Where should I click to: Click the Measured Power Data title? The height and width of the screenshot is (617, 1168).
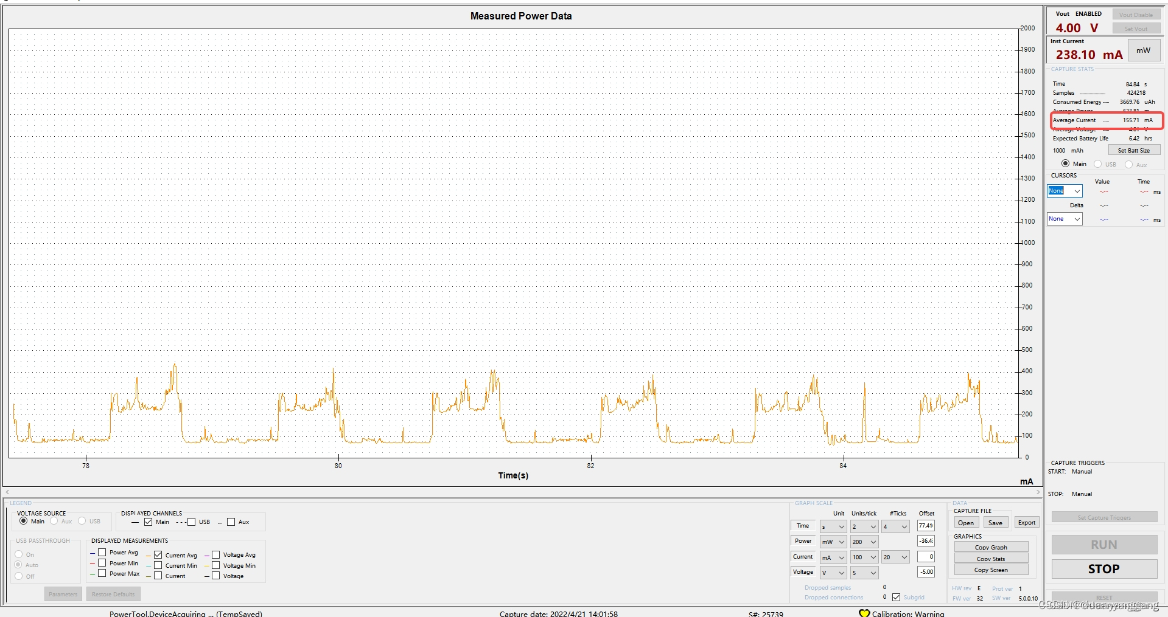click(x=521, y=16)
